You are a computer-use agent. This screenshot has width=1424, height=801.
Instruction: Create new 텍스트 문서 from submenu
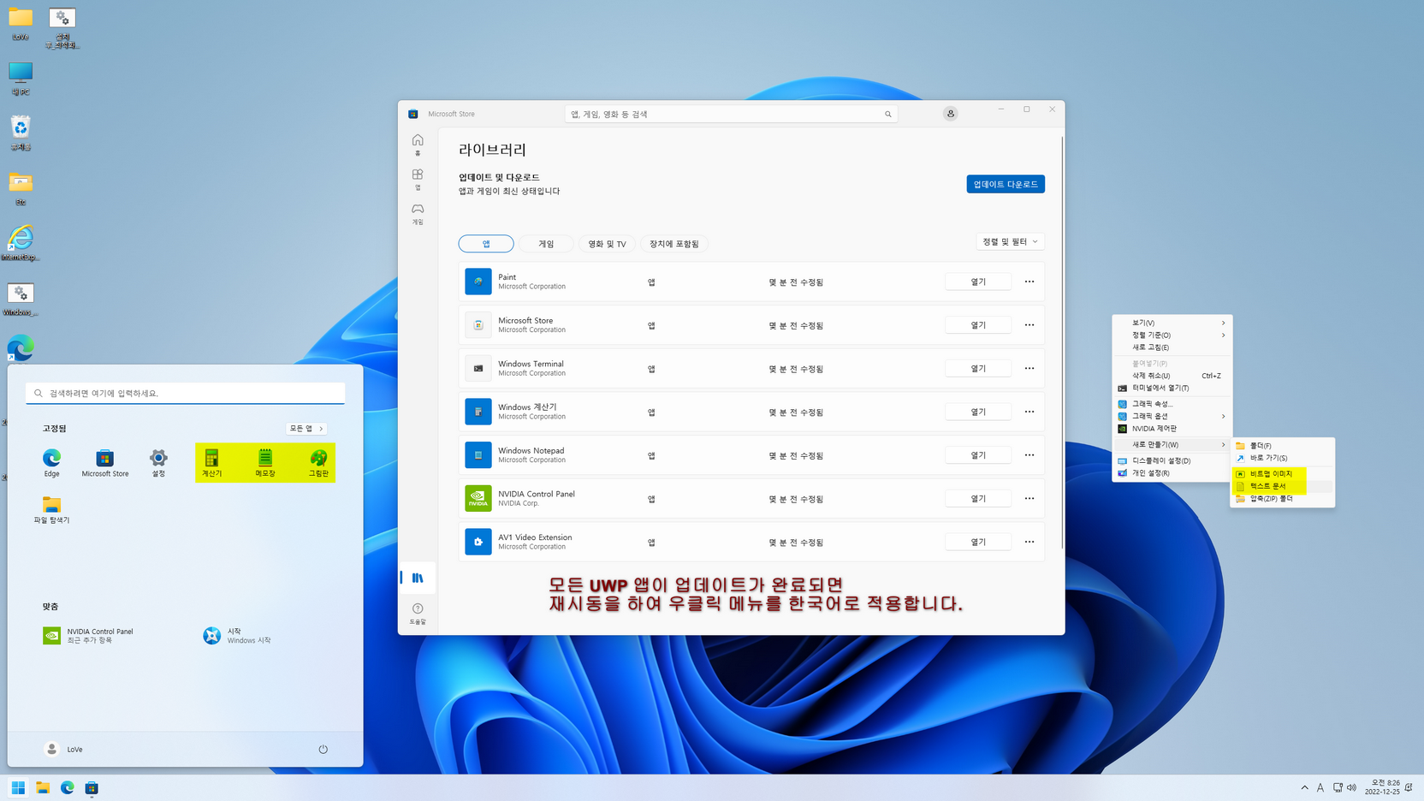coord(1282,486)
